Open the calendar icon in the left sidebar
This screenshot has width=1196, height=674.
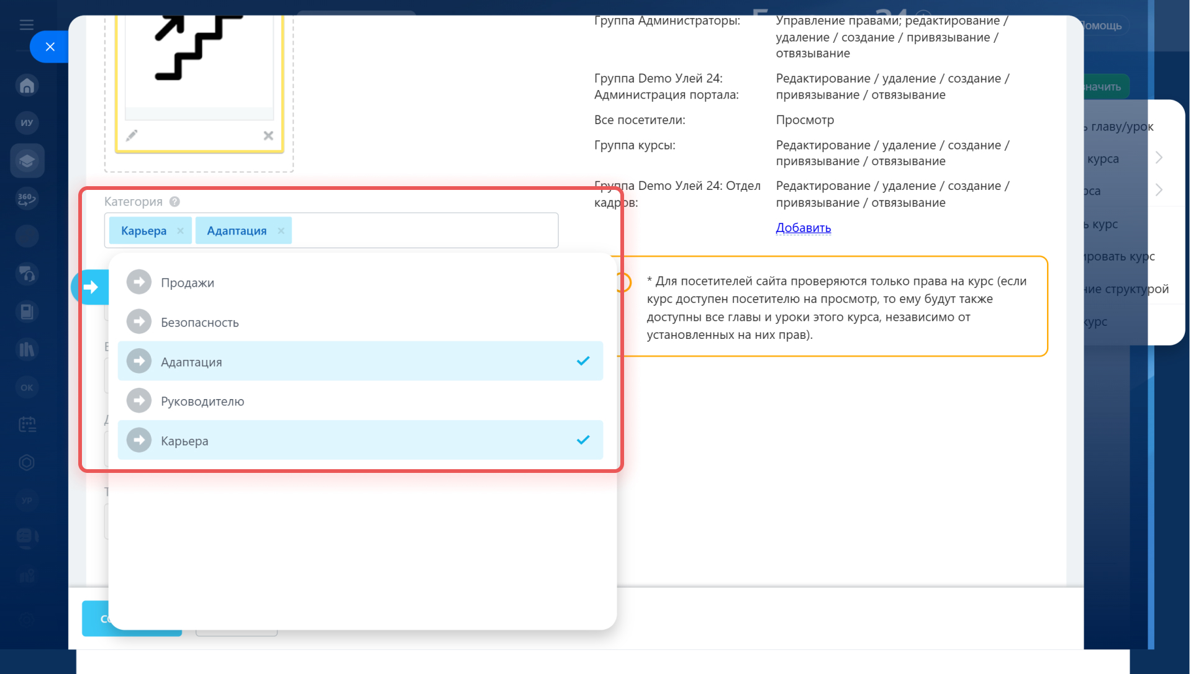click(x=27, y=425)
